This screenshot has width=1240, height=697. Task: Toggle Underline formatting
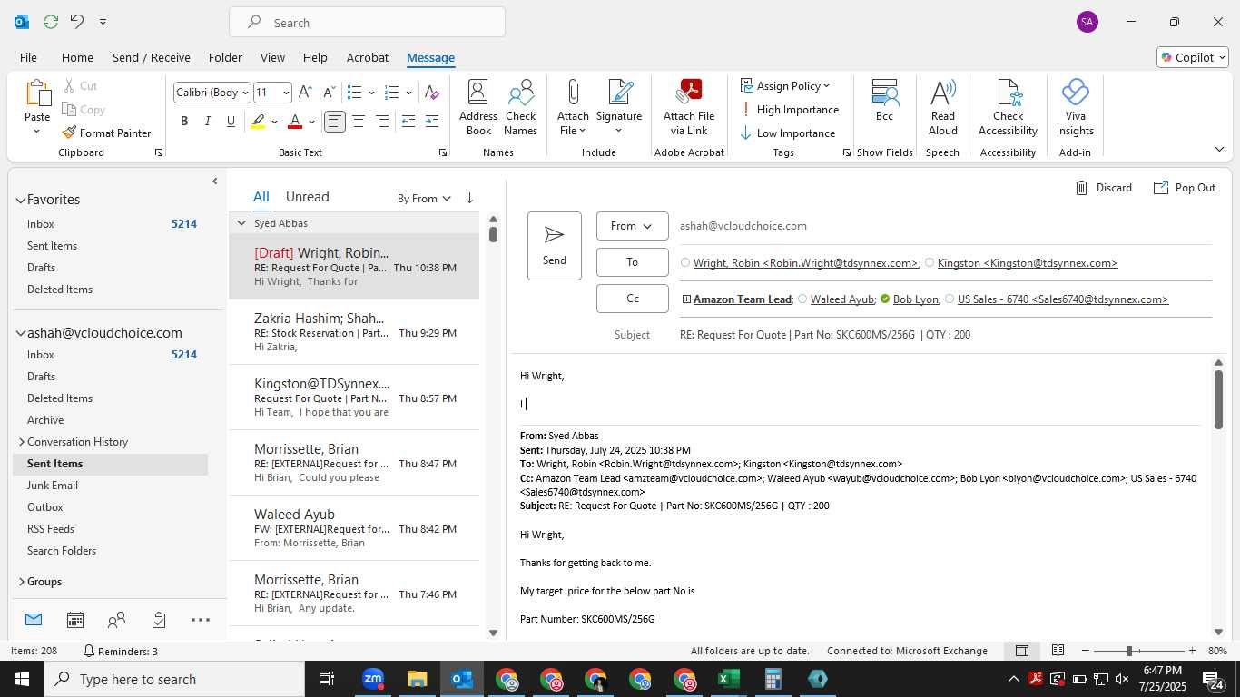(x=231, y=122)
